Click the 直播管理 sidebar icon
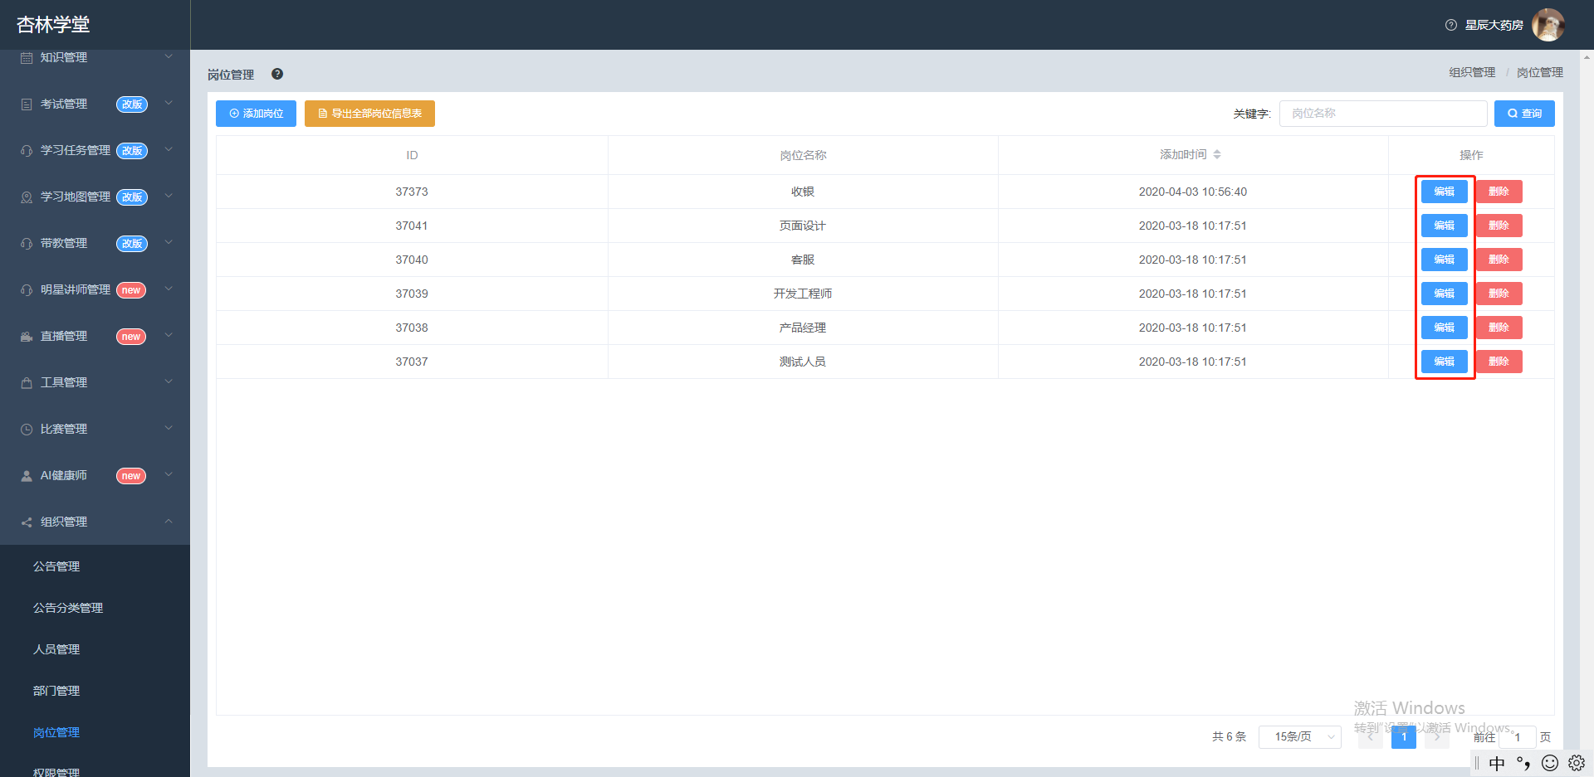The width and height of the screenshot is (1594, 777). click(27, 337)
